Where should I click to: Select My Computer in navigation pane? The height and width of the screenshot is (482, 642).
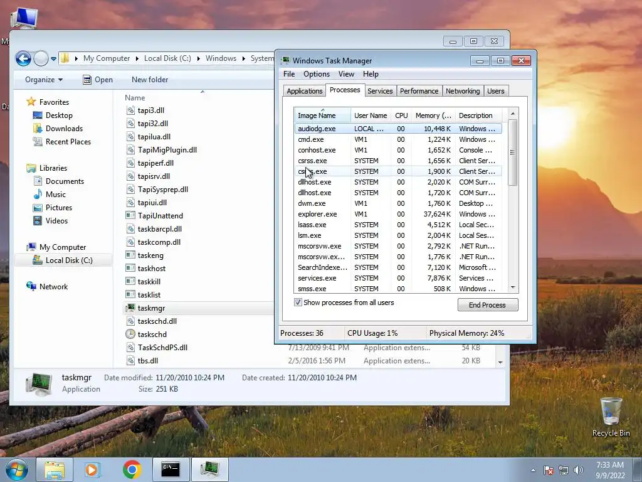click(63, 247)
